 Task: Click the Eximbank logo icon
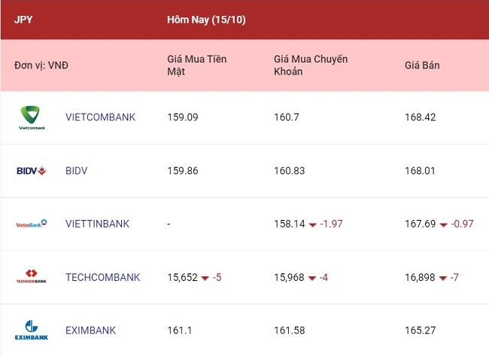pyautogui.click(x=32, y=330)
